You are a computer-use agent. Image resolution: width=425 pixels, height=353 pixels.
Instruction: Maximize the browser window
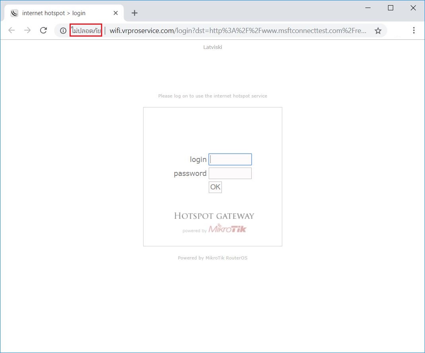pos(390,8)
